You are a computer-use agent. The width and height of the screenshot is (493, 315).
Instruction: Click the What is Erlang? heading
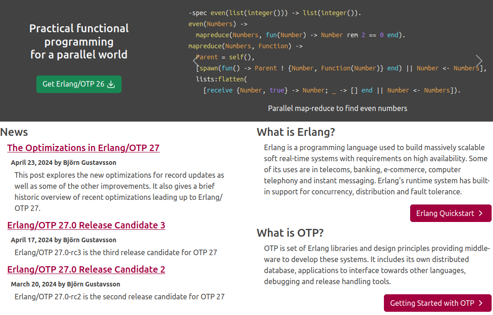tap(296, 132)
